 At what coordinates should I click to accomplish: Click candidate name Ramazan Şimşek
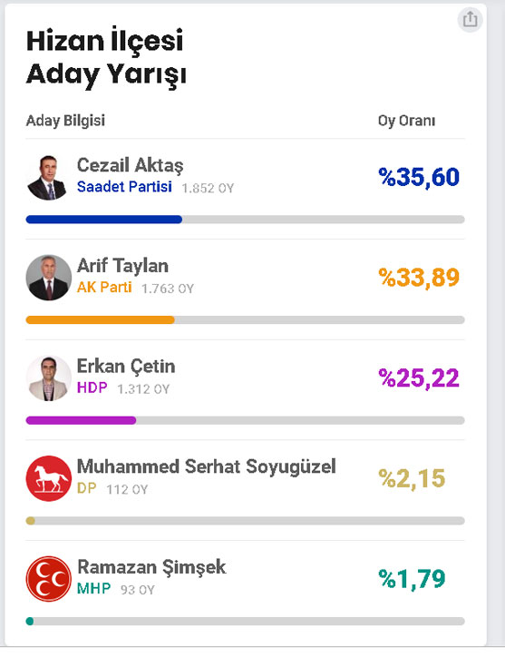point(151,567)
